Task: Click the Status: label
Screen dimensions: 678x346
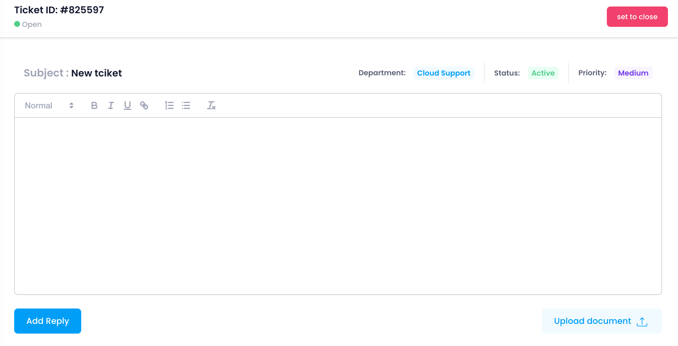Action: [x=507, y=73]
